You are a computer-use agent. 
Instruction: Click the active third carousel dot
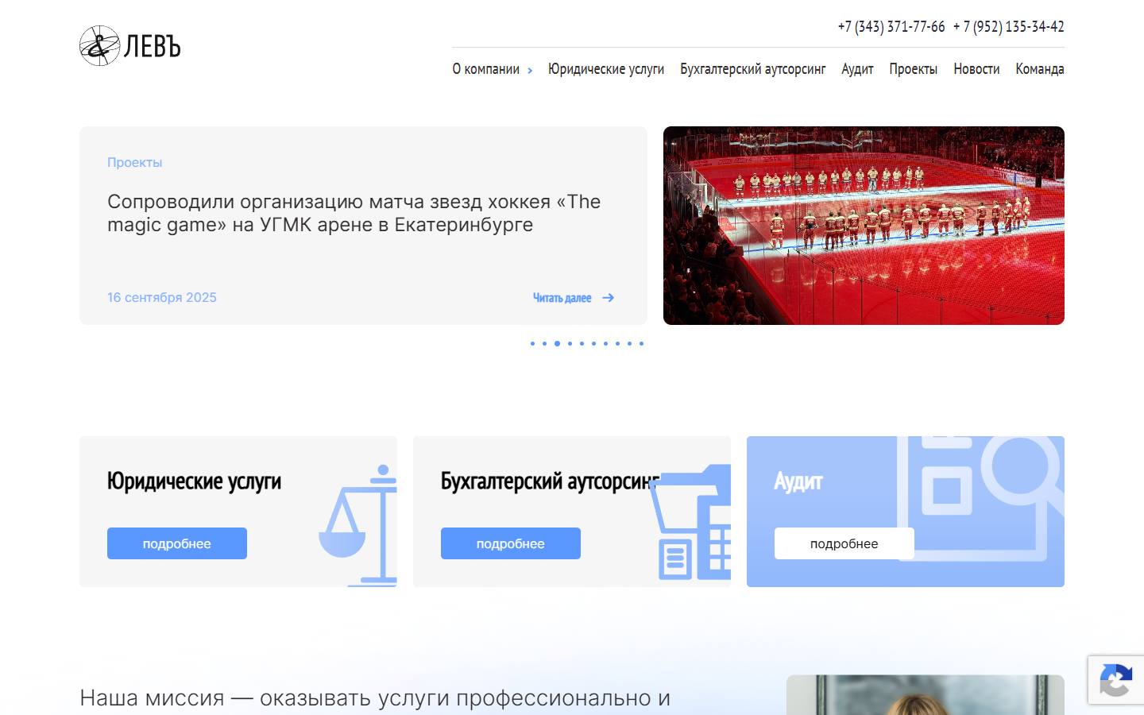point(557,344)
